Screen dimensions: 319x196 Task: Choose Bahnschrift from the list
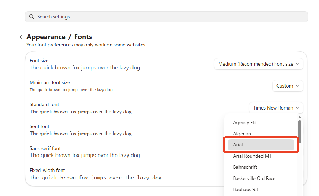coord(245,167)
